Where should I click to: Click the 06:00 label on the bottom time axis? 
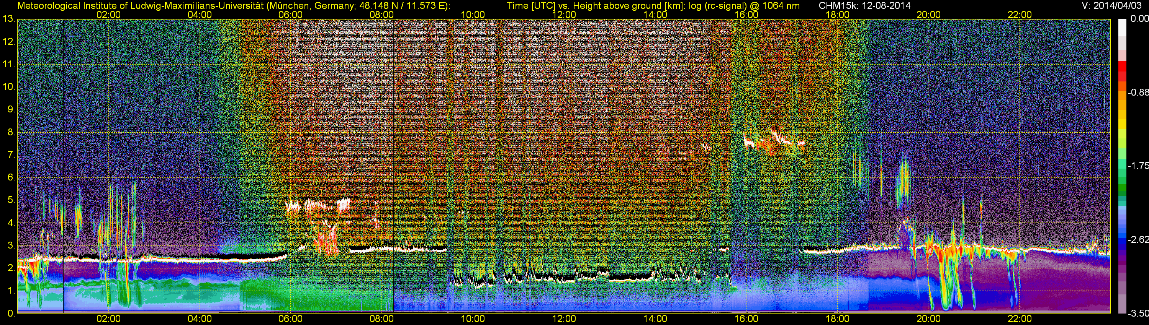tap(290, 319)
